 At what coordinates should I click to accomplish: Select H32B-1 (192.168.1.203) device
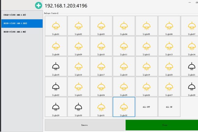[21, 23]
